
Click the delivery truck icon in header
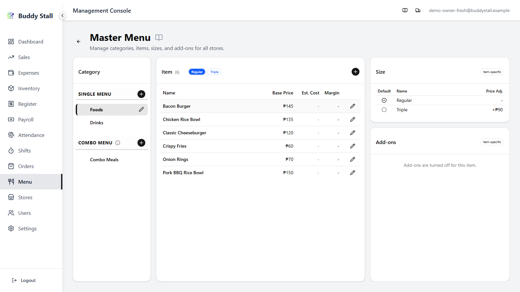[x=418, y=10]
